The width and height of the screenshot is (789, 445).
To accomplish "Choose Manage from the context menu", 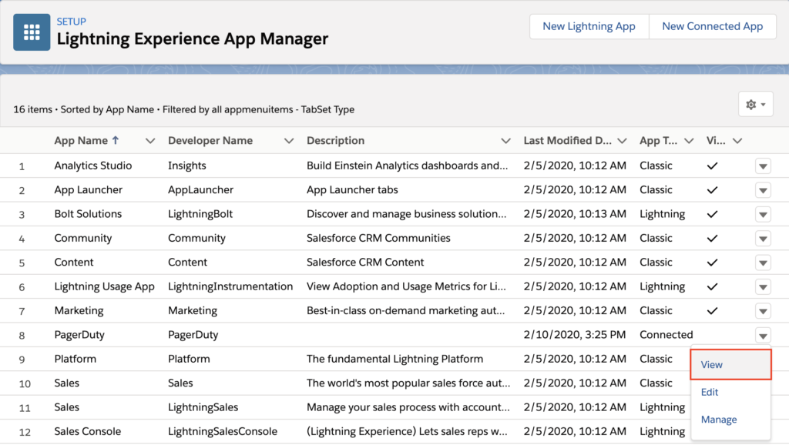I will (718, 420).
